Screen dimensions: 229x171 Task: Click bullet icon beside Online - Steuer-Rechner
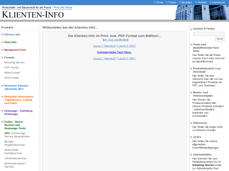tap(2, 122)
